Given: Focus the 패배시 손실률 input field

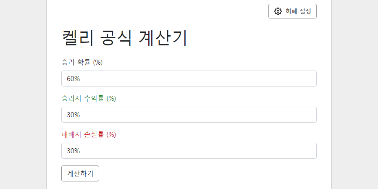Looking at the screenshot, I should pos(189,151).
